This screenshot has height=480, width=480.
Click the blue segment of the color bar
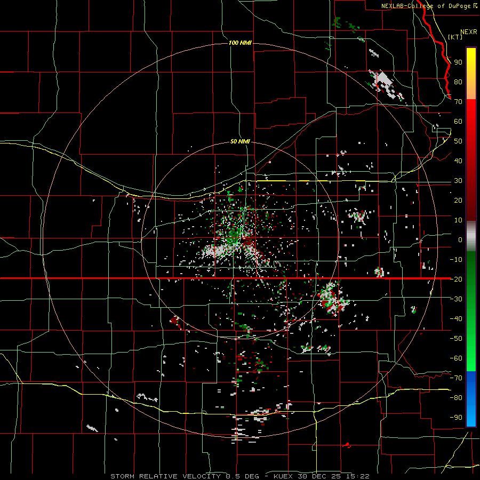click(471, 399)
